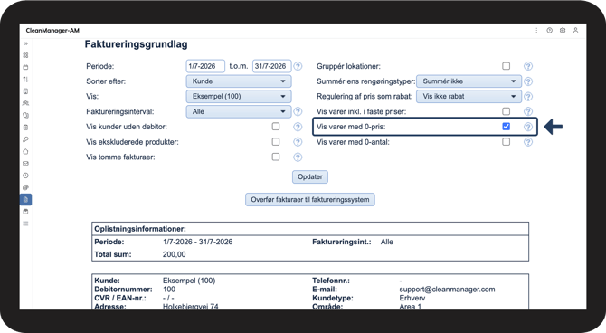Show help for Vis kunder uden debitor
Viewport: 606px width, 333px height.
click(x=298, y=127)
